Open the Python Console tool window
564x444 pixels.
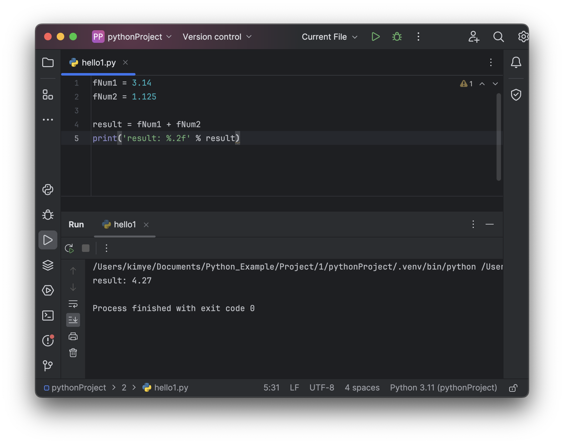click(48, 190)
